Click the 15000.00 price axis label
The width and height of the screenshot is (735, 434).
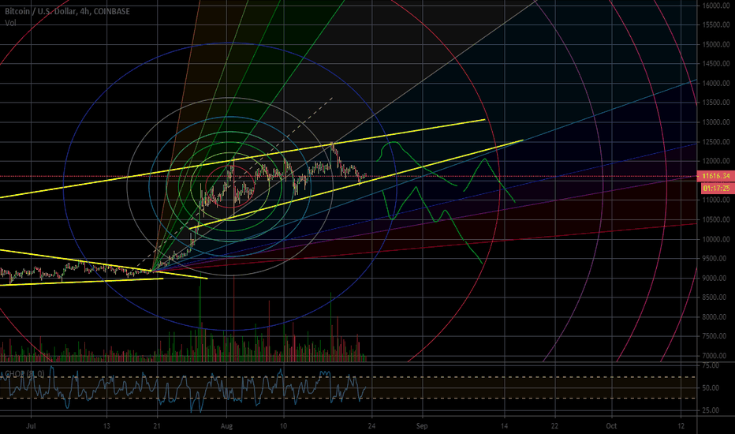(716, 44)
